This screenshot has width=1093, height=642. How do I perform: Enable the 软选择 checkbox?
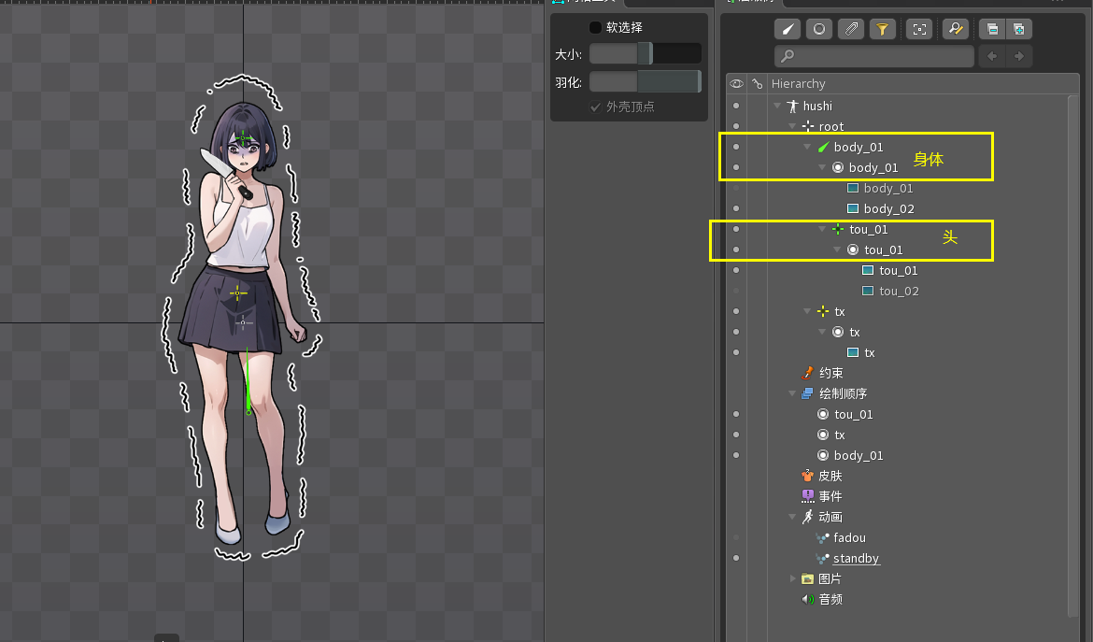click(596, 27)
